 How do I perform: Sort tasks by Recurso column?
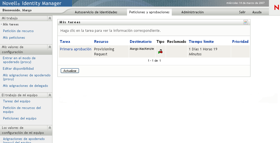[101, 41]
